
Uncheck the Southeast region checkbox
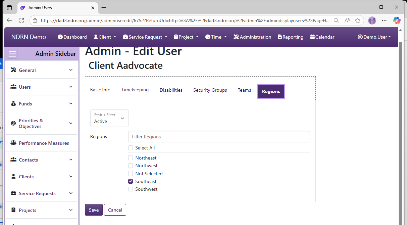coord(131,181)
